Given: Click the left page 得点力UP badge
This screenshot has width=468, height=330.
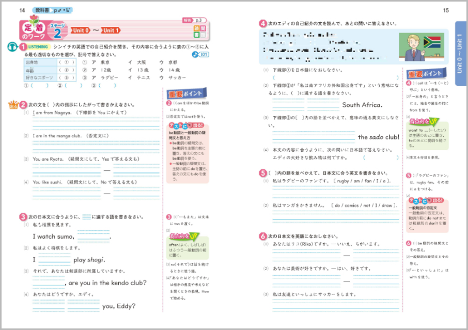Looking at the screenshot, I should click(184, 237).
